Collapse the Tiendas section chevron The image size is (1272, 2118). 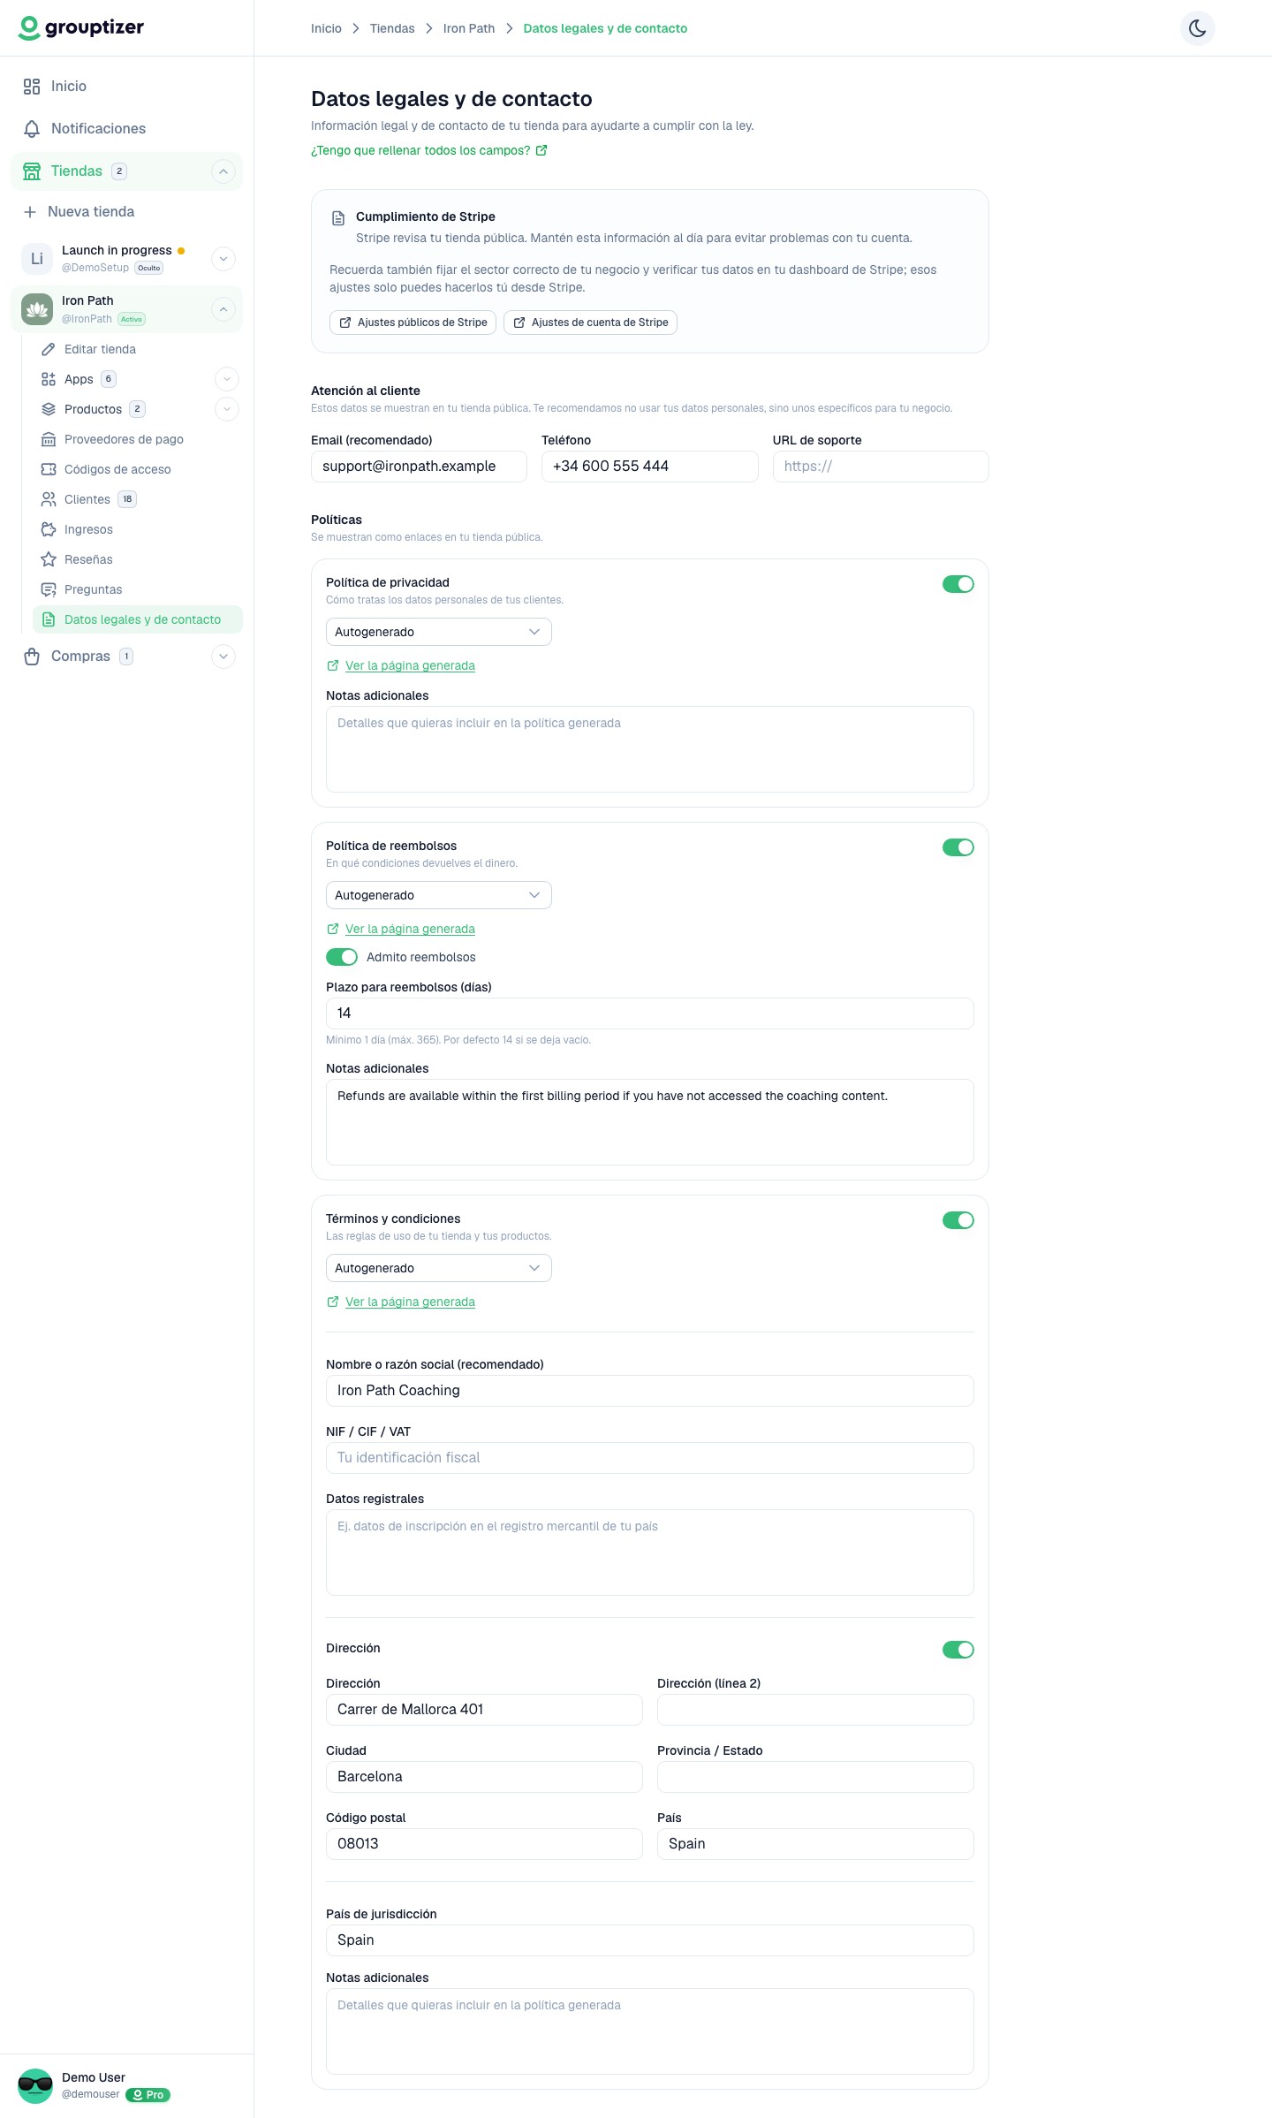point(223,171)
